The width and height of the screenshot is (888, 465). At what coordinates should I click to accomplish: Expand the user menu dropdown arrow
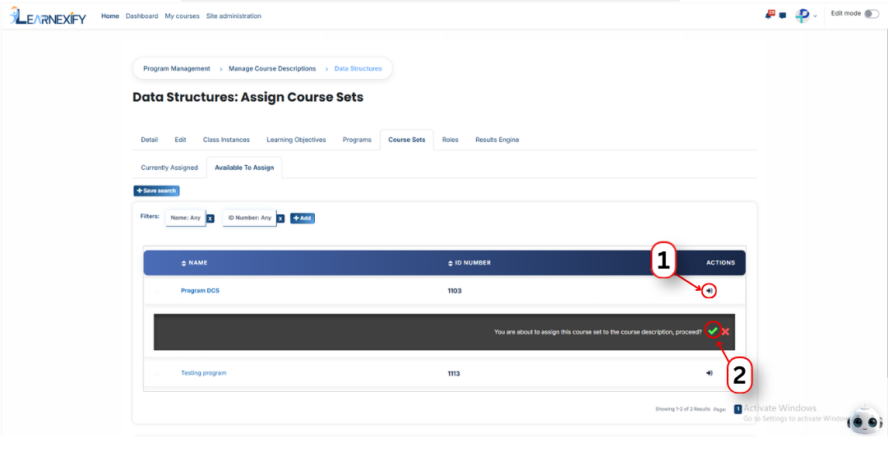815,16
